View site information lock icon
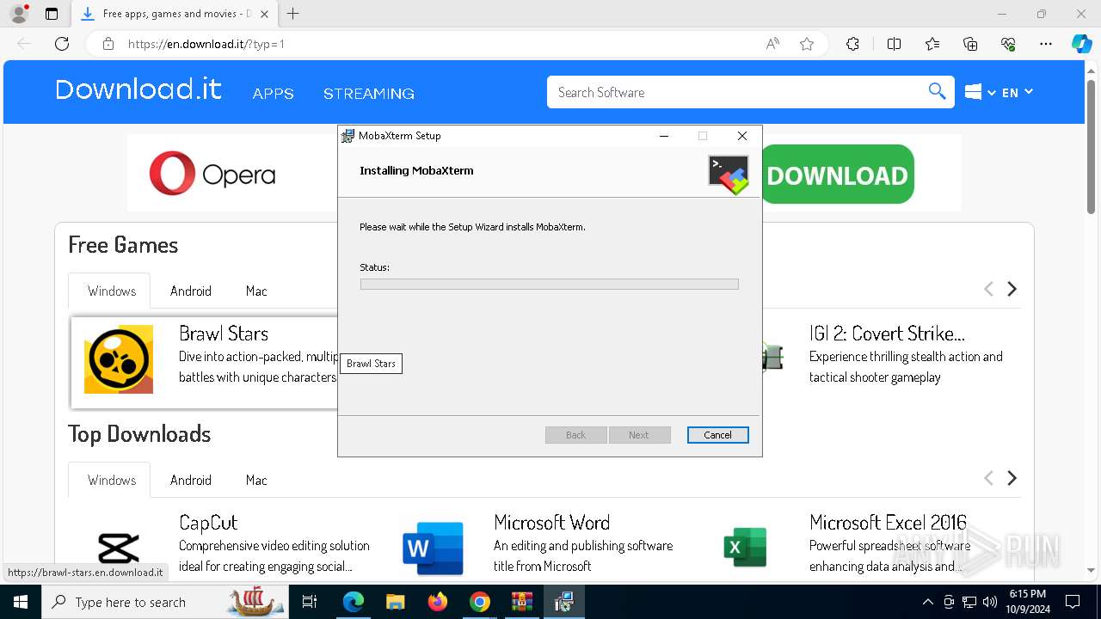This screenshot has height=619, width=1101. pyautogui.click(x=108, y=44)
